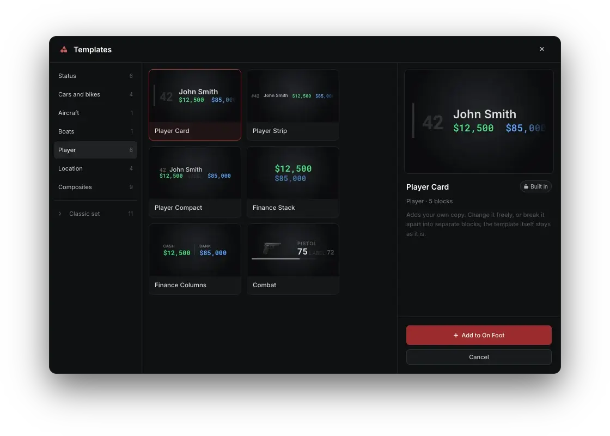This screenshot has height=436, width=610.
Task: Click the Classic set label
Action: coord(84,214)
